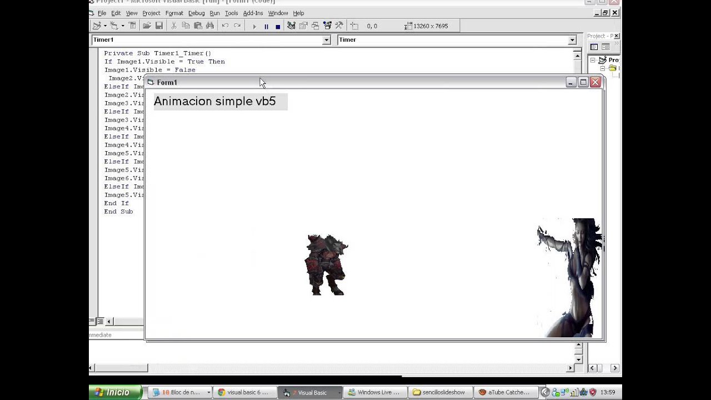
Task: Click the Cut scissors icon
Action: click(173, 26)
